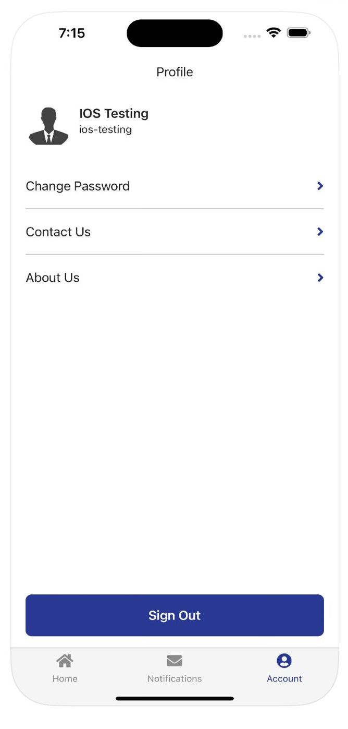
Task: Tap the ios-testing username text
Action: (x=105, y=129)
